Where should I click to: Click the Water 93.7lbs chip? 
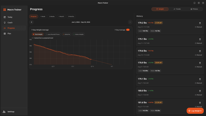point(155,71)
